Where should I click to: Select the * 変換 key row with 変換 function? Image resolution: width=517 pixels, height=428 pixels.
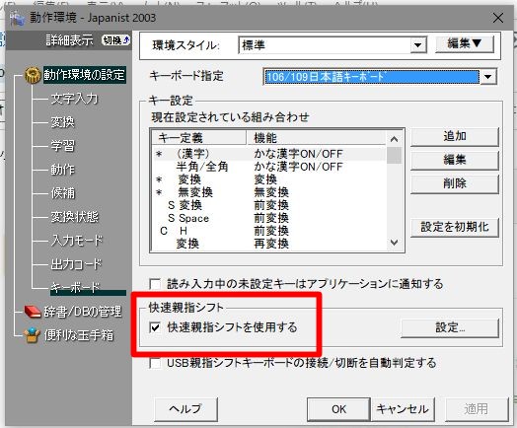pyautogui.click(x=269, y=179)
